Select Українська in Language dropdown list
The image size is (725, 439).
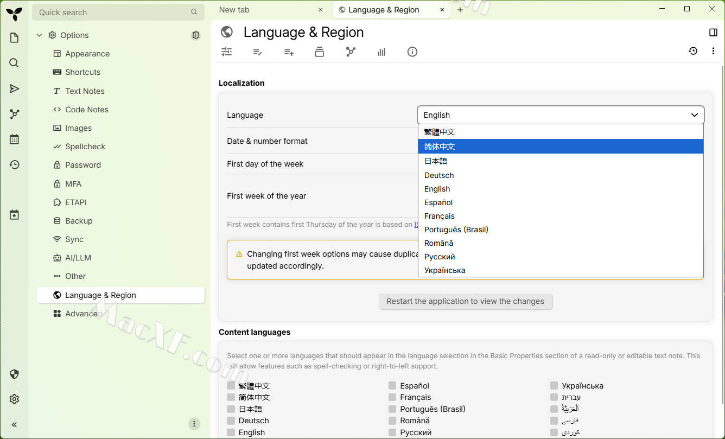[561, 270]
